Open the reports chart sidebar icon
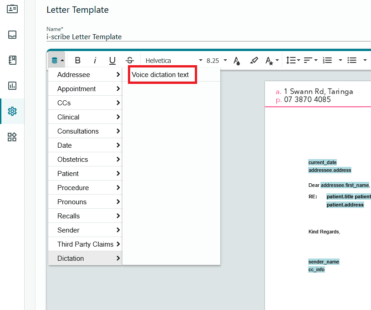 coord(12,86)
